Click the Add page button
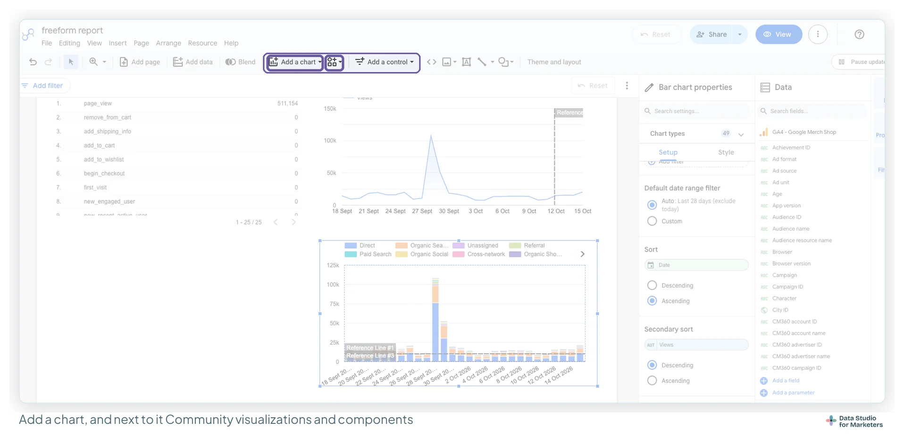 coord(140,62)
